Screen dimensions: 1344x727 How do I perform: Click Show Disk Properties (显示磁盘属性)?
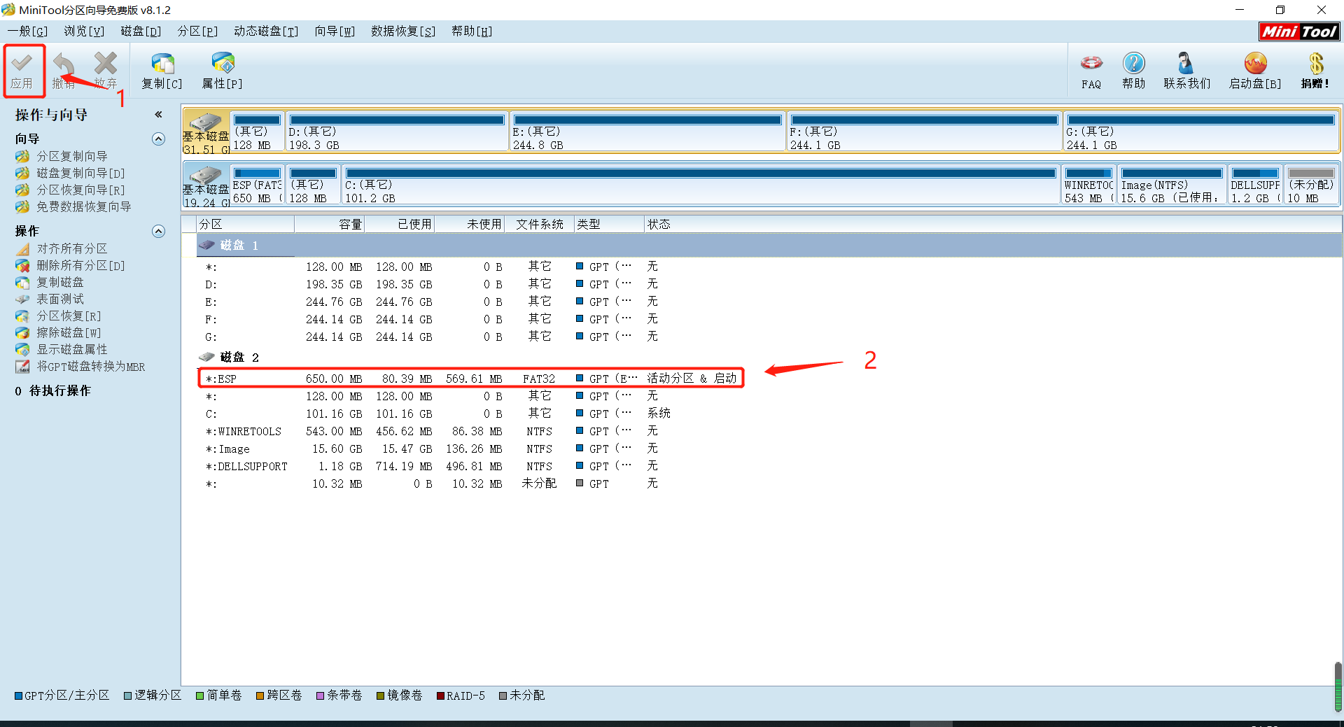pyautogui.click(x=72, y=349)
